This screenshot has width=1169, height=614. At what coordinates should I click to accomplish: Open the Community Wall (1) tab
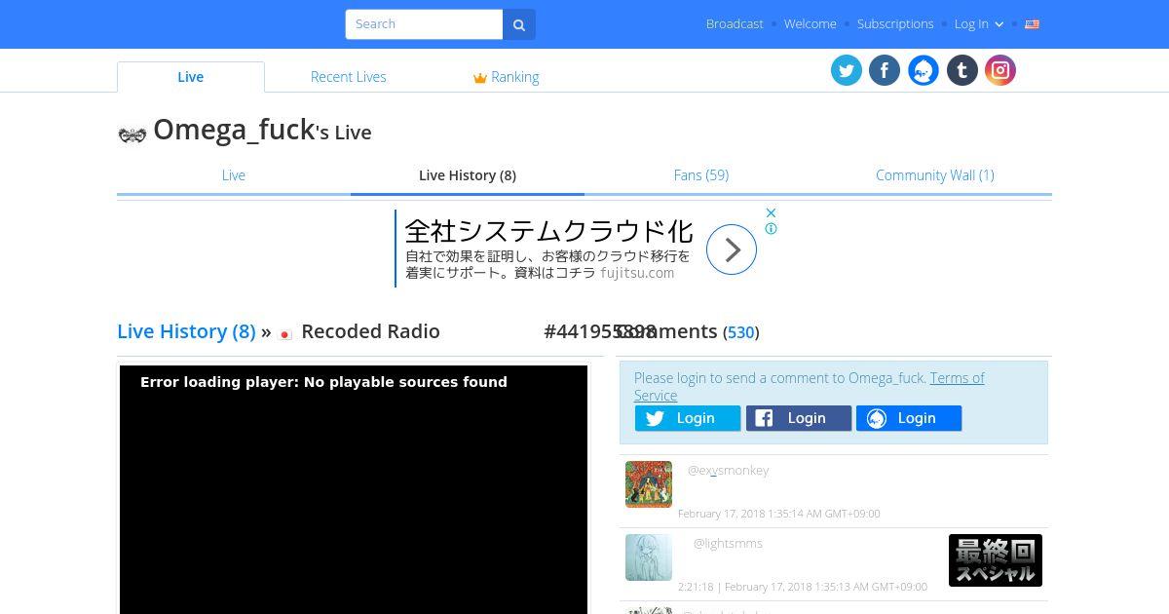point(935,175)
